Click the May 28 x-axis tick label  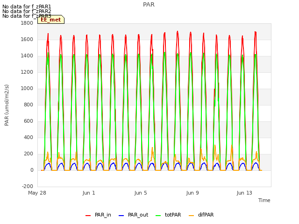[37, 193]
